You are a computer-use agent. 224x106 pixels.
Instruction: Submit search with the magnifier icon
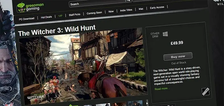[x=128, y=1]
